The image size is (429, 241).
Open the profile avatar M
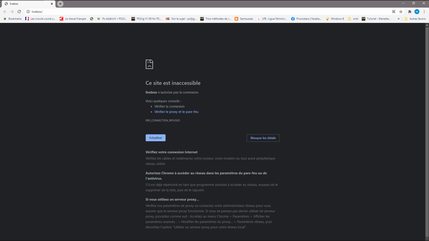coord(417,12)
